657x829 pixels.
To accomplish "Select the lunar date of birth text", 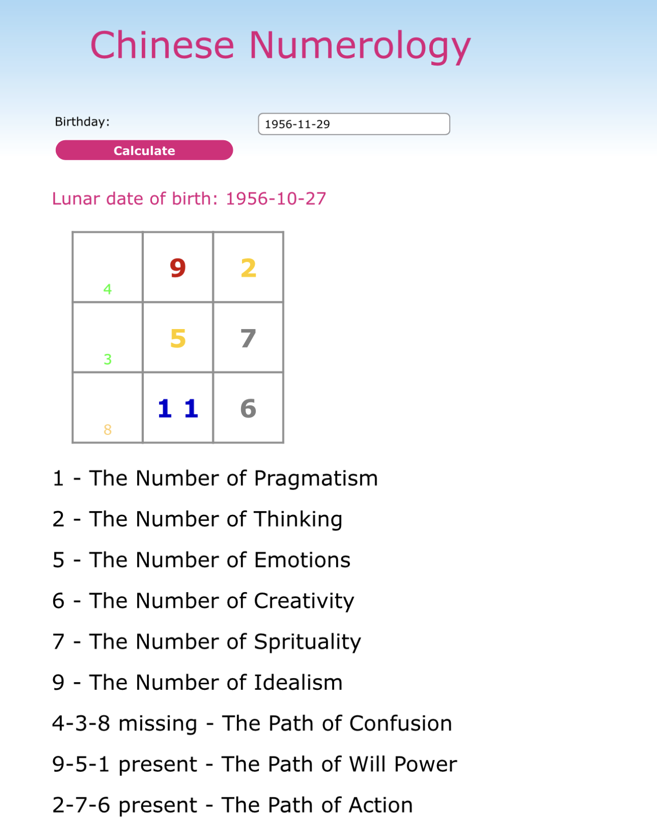I will (189, 199).
